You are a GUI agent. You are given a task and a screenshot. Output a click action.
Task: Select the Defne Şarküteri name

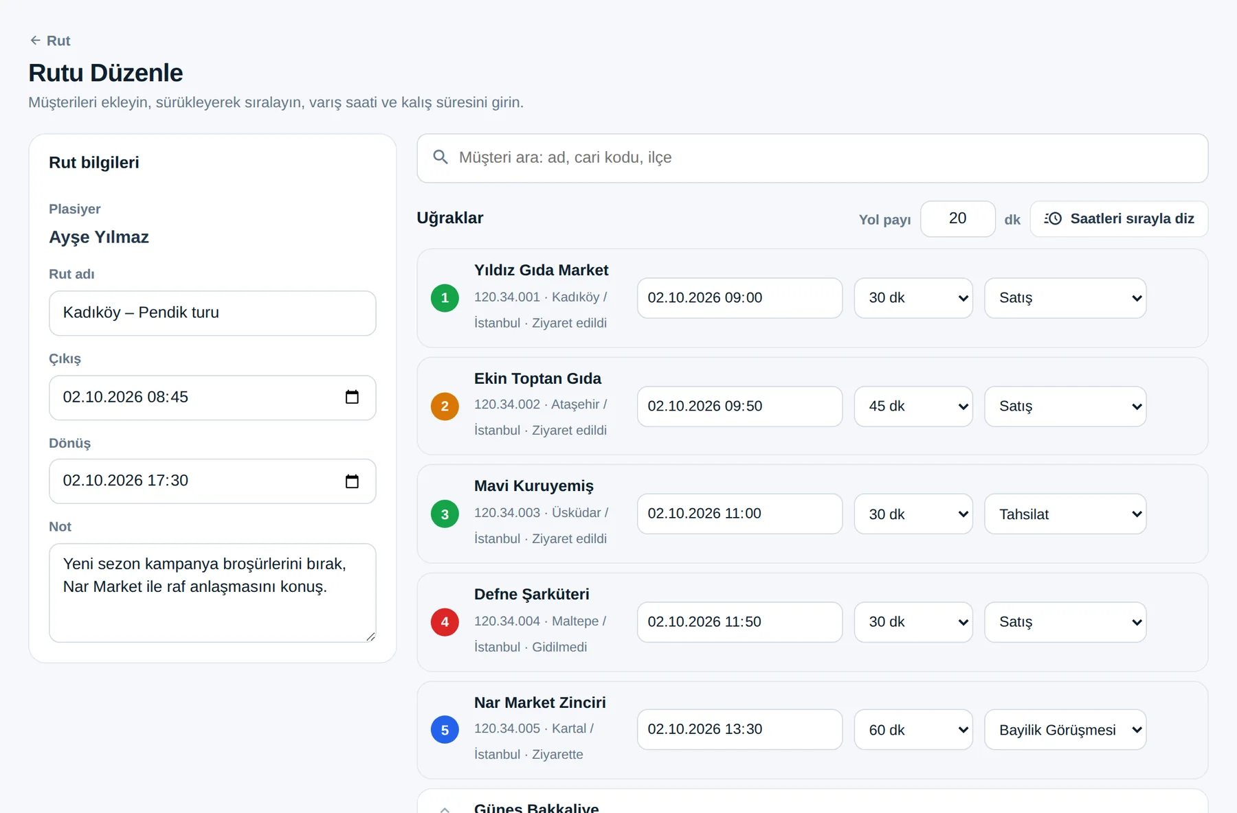[x=532, y=595]
